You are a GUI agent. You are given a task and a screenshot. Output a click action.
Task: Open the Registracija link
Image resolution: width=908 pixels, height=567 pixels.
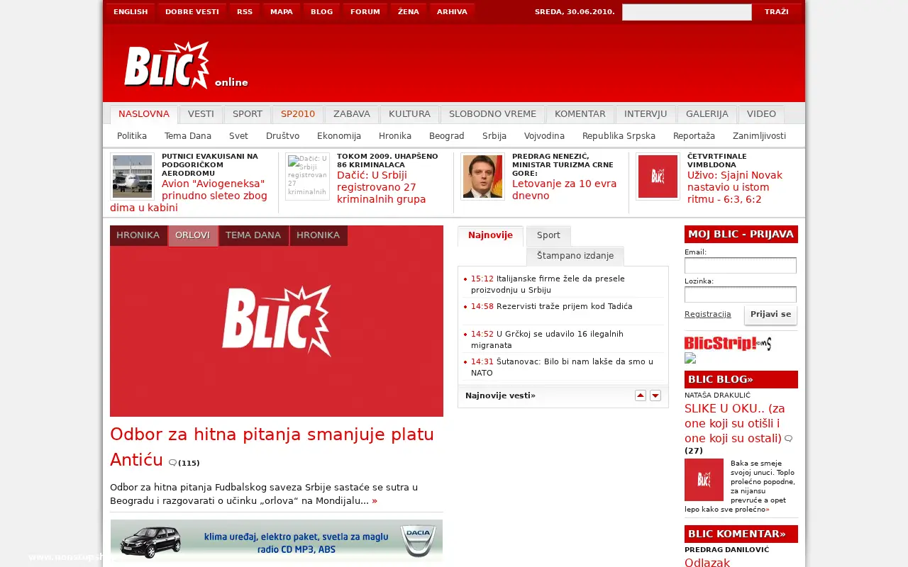click(x=707, y=314)
